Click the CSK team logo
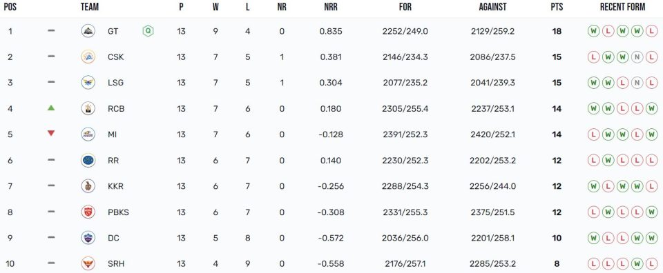The height and width of the screenshot is (273, 663). [x=88, y=57]
